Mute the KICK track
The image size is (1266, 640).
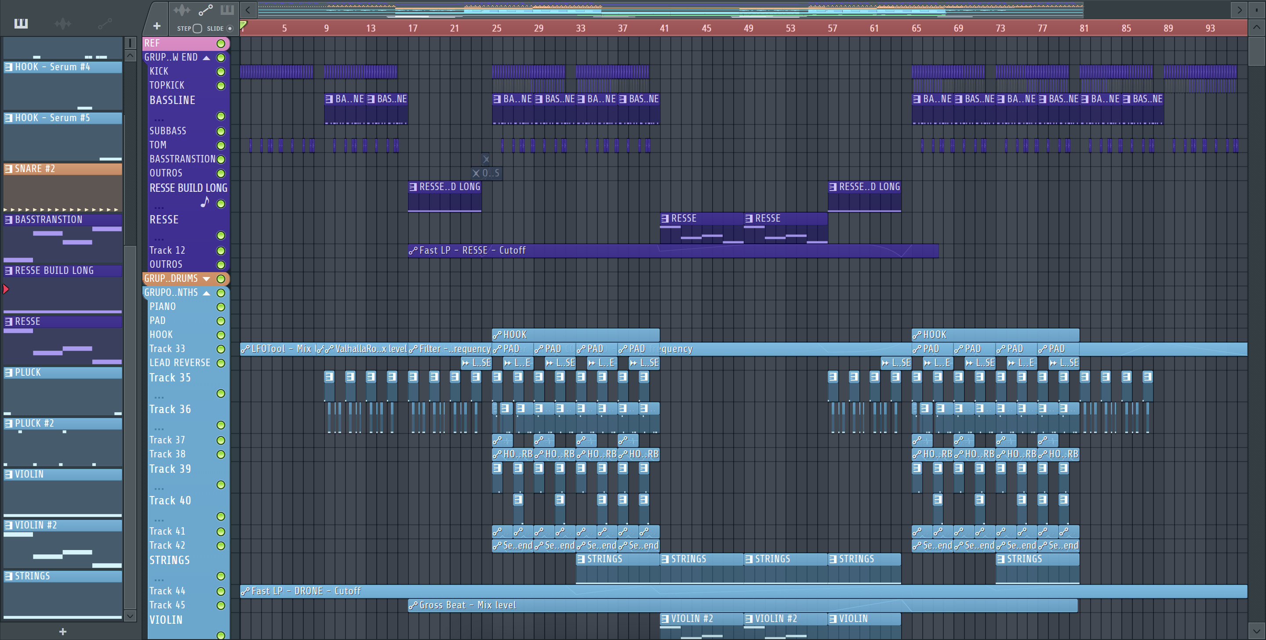point(221,72)
